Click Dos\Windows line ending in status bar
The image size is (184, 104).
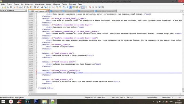tap(152, 98)
